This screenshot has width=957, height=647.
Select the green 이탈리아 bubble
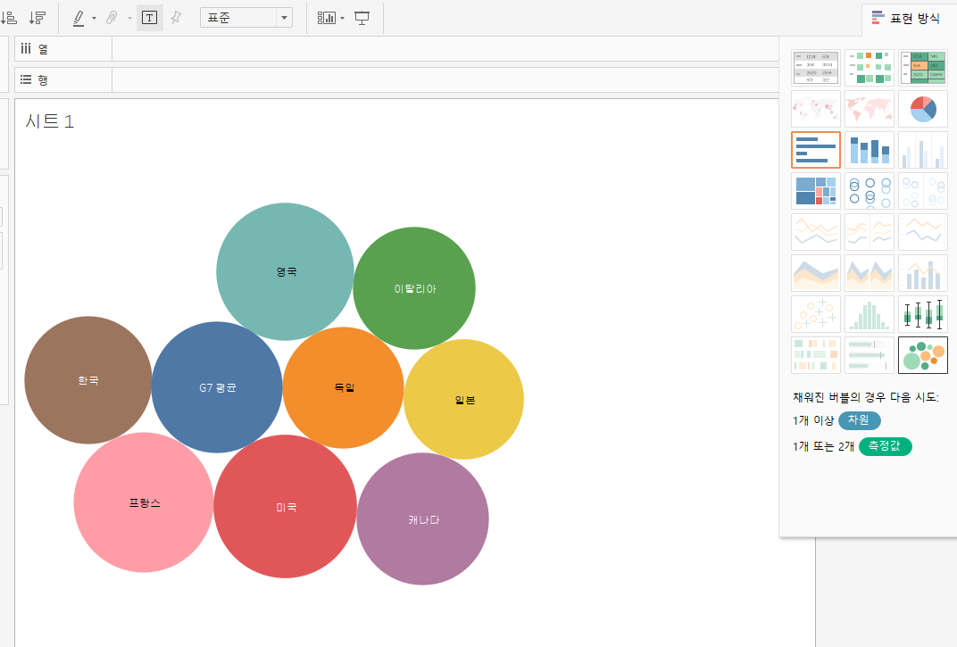[x=414, y=288]
